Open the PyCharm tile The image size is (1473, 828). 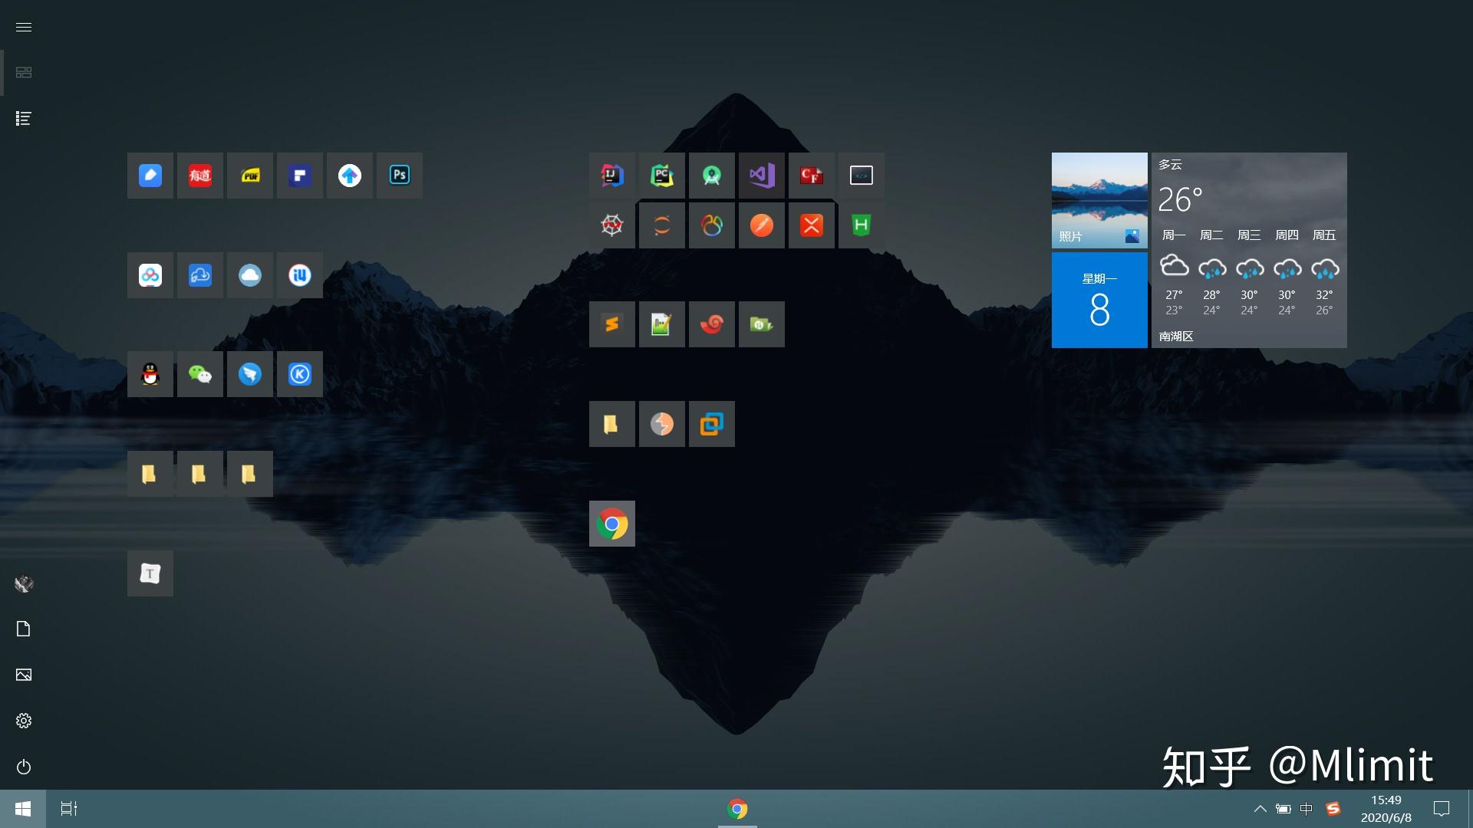tap(661, 176)
